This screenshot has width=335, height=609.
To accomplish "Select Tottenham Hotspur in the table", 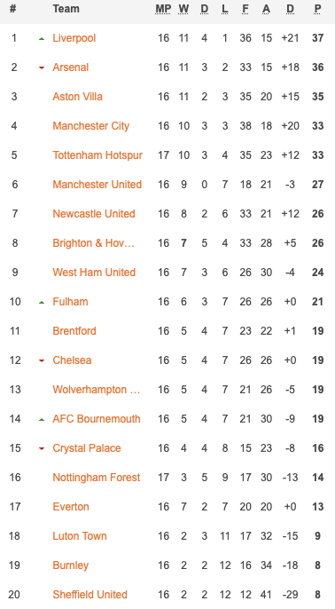I will (x=97, y=155).
